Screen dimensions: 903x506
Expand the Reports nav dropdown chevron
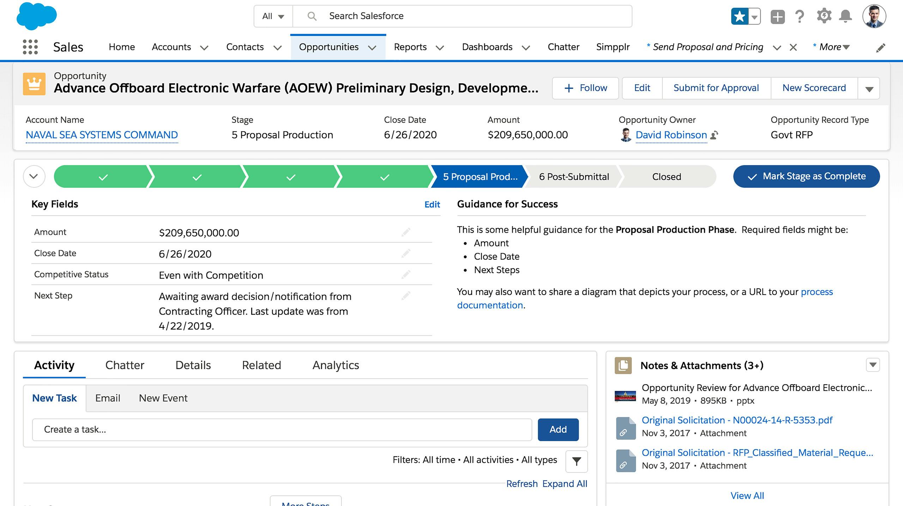[440, 48]
